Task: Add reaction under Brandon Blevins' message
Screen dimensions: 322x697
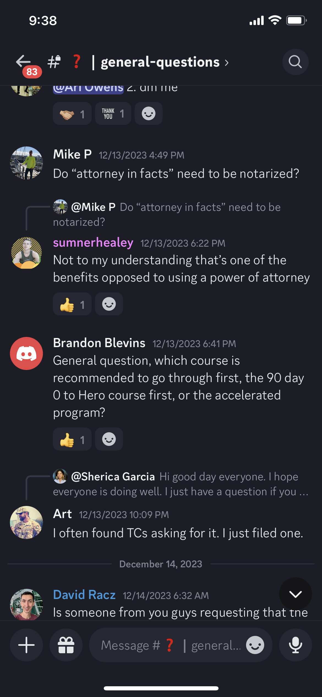Action: point(109,439)
